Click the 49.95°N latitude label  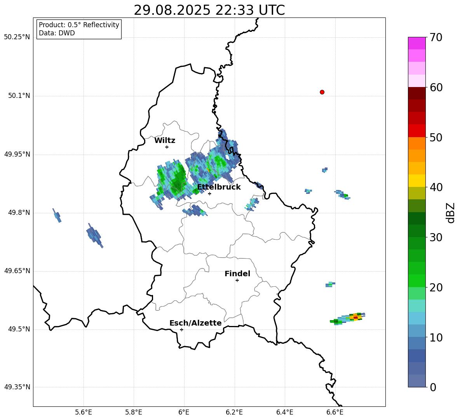tap(17, 154)
